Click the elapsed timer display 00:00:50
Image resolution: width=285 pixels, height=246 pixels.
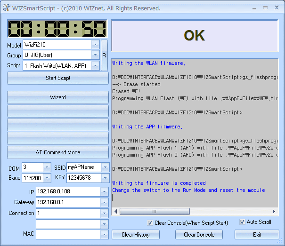(x=57, y=29)
